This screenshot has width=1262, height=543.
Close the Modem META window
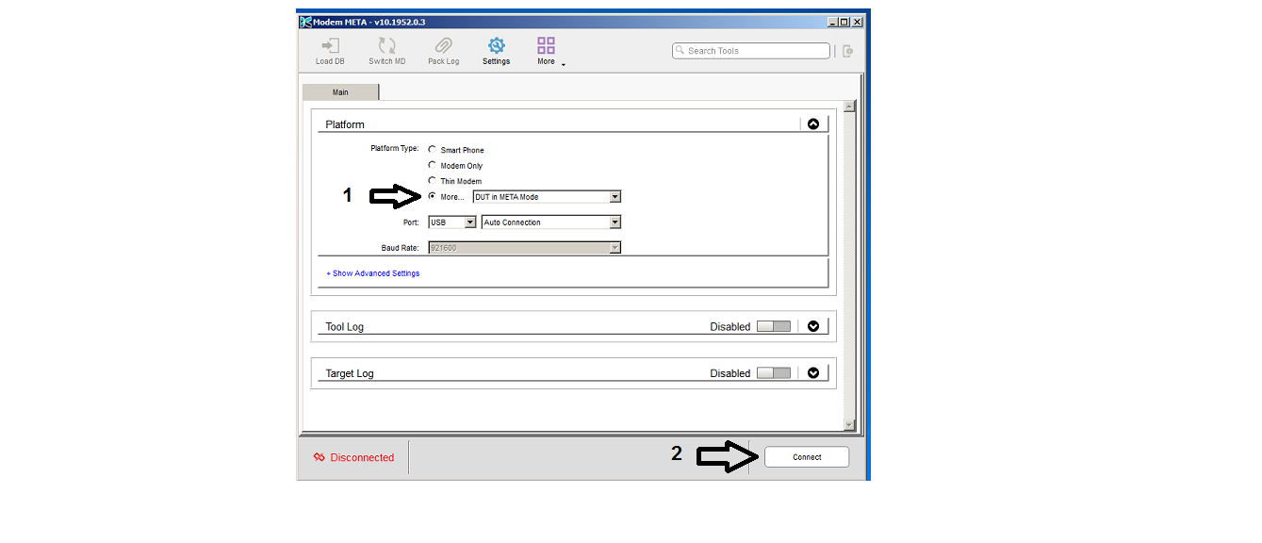[858, 22]
